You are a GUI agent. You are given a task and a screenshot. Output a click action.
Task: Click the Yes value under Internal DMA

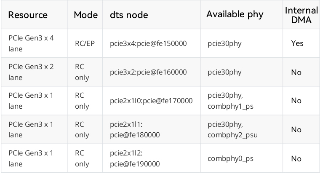(297, 43)
